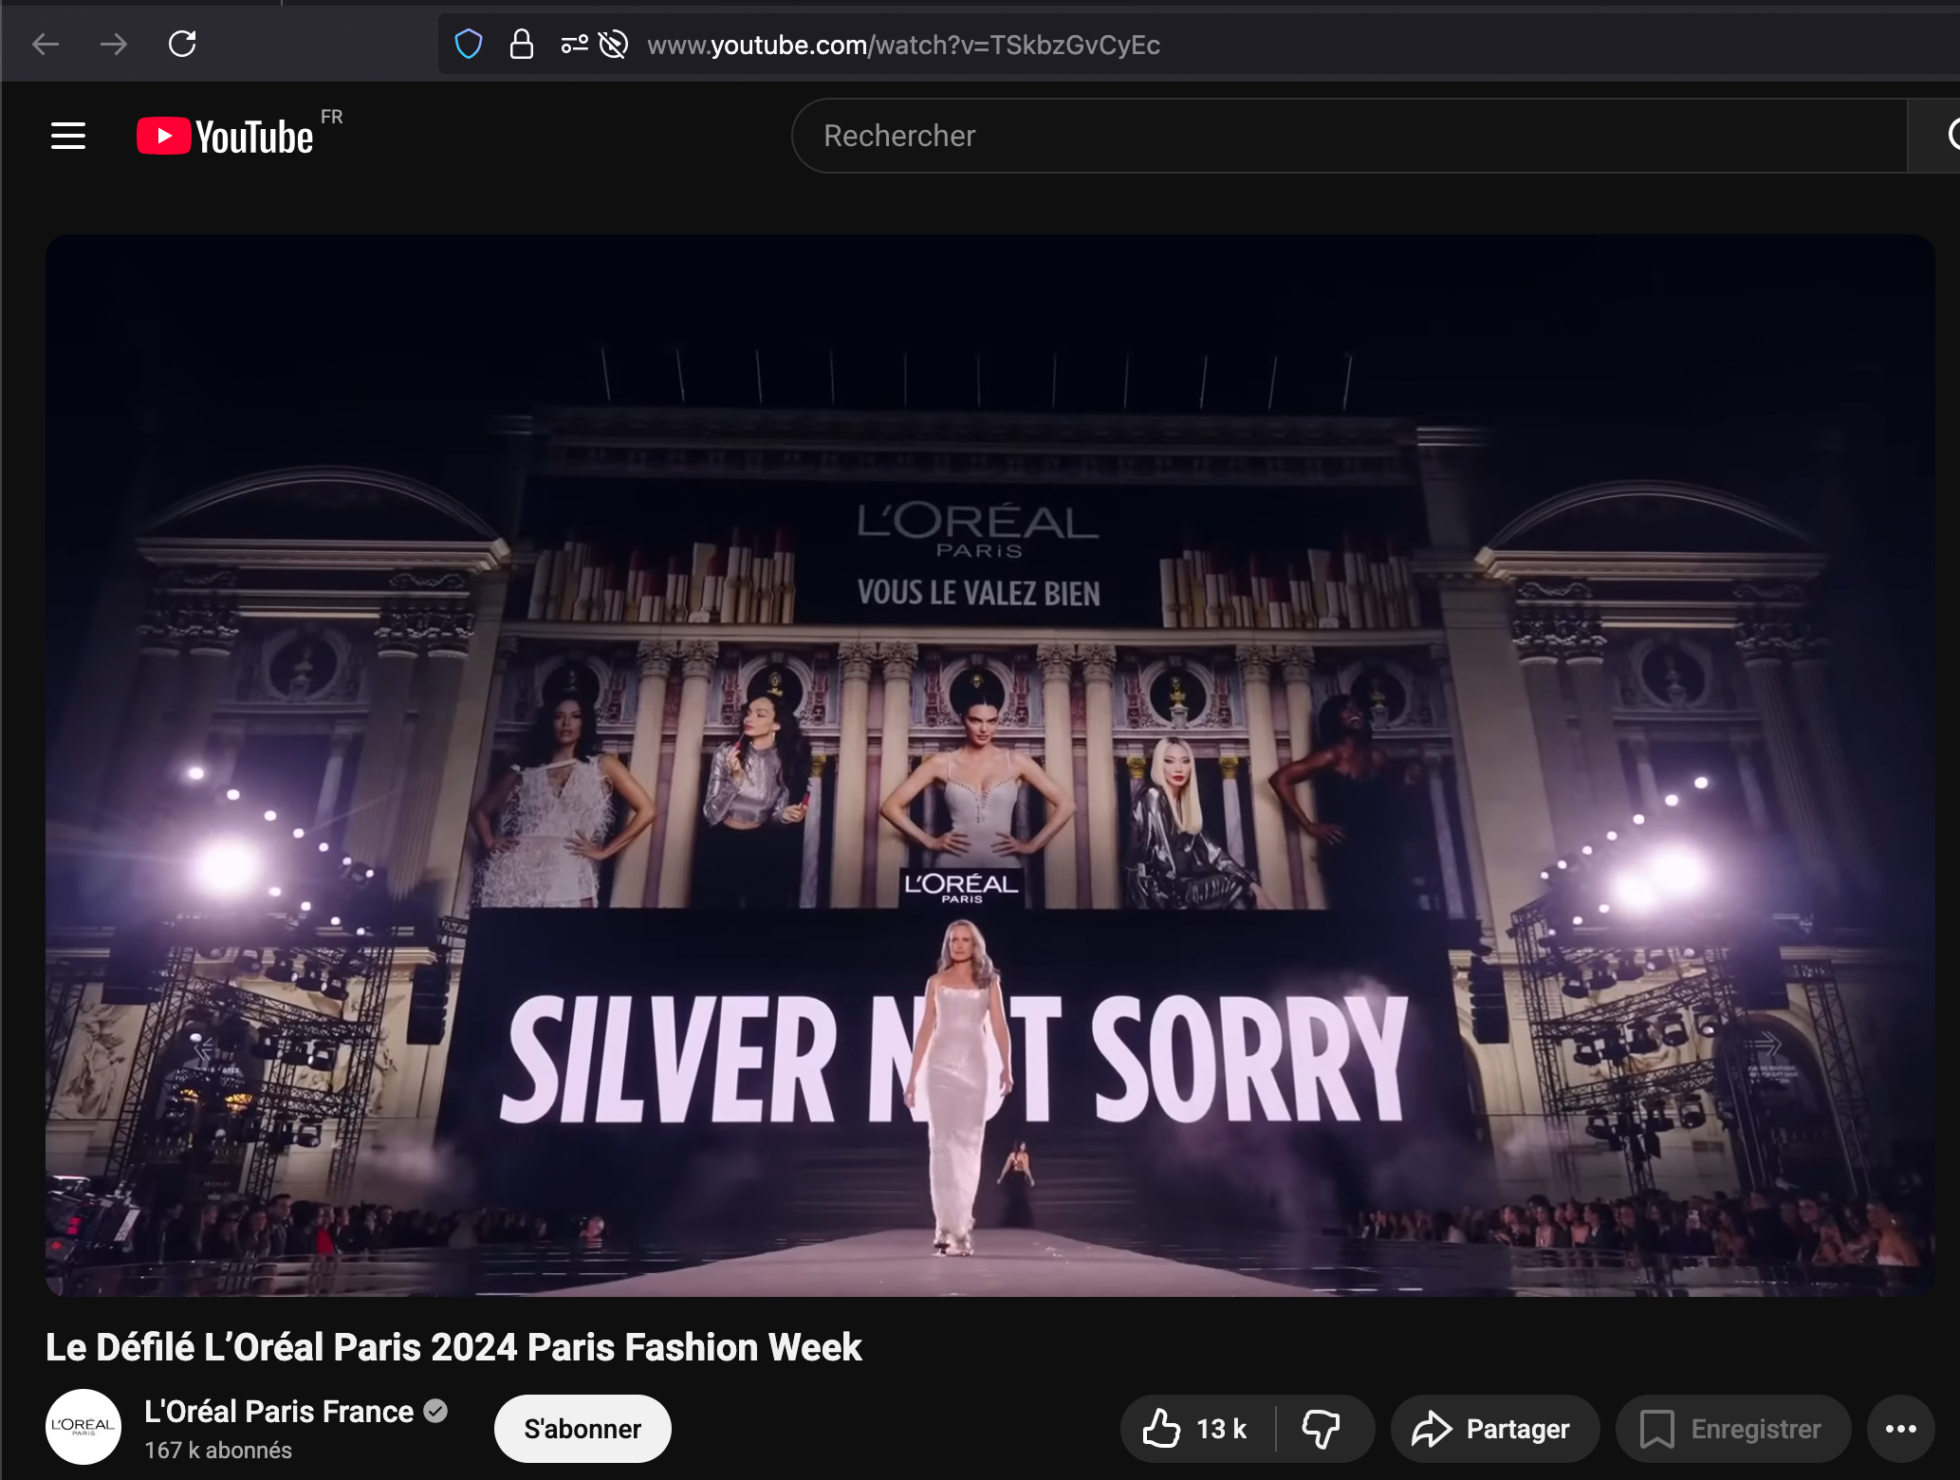Click the video player to pause
1960x1480 pixels.
click(989, 765)
